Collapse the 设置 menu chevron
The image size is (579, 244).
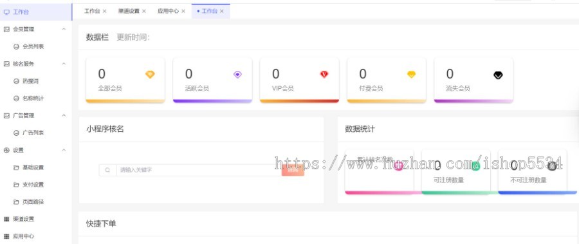click(64, 150)
